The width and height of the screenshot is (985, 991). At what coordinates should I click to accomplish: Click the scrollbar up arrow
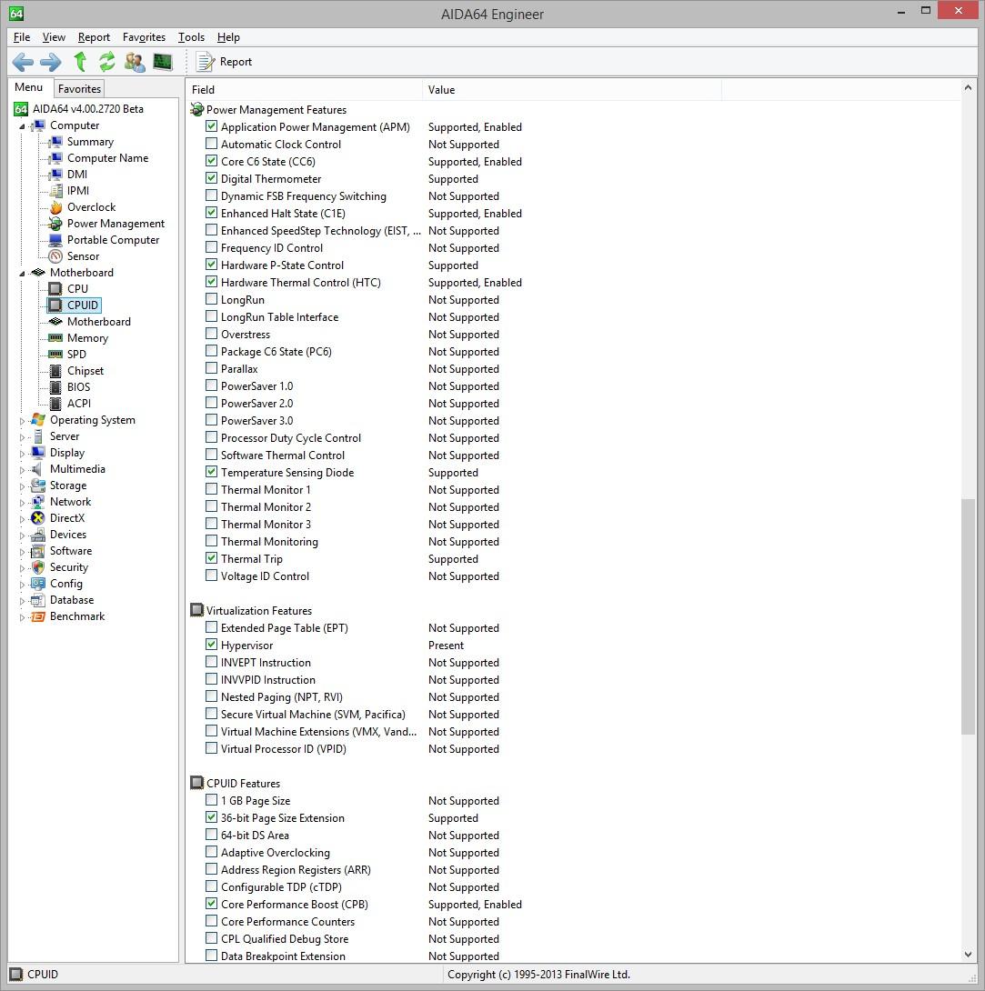(x=968, y=88)
